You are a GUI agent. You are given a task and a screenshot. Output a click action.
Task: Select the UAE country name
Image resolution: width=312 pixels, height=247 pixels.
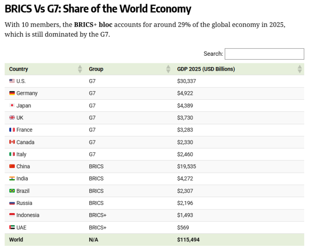tap(21, 228)
